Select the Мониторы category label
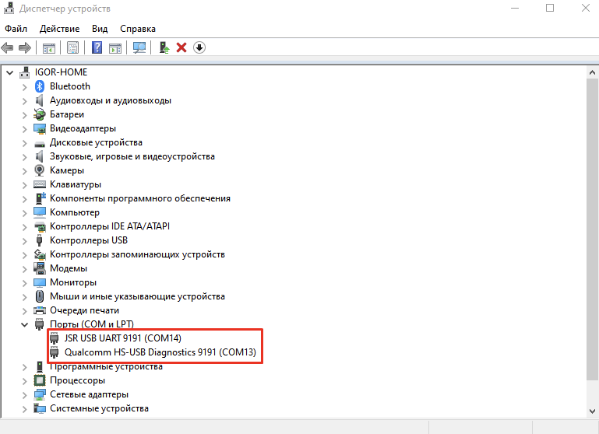 point(73,282)
